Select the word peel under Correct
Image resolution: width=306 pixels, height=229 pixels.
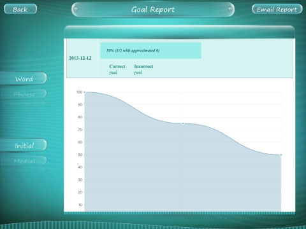click(113, 73)
